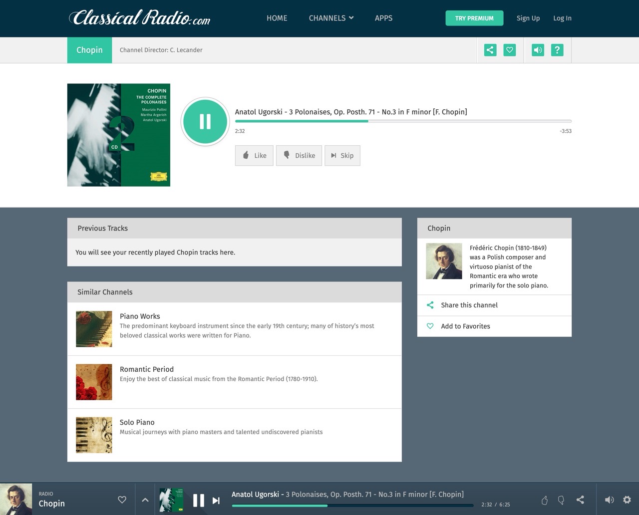This screenshot has width=639, height=515.
Task: Skip track using bottom bar next icon
Action: tap(216, 501)
